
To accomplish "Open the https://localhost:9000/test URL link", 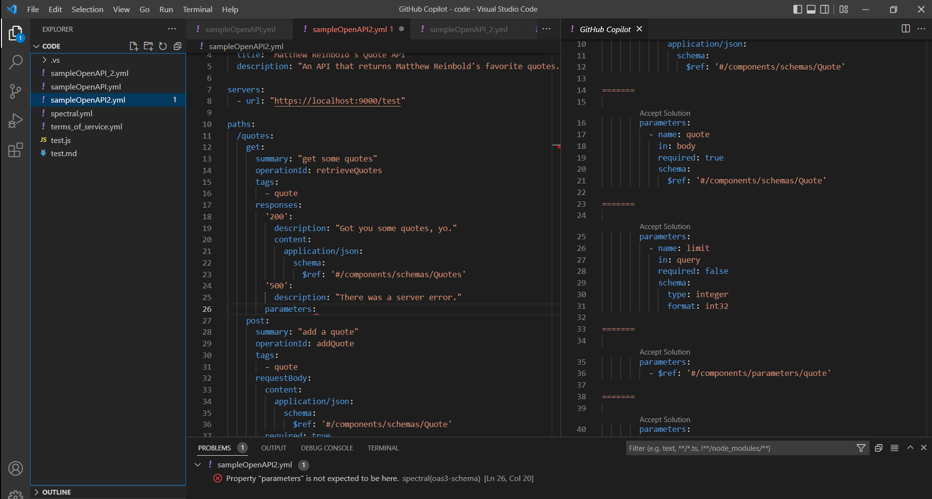I will [337, 101].
